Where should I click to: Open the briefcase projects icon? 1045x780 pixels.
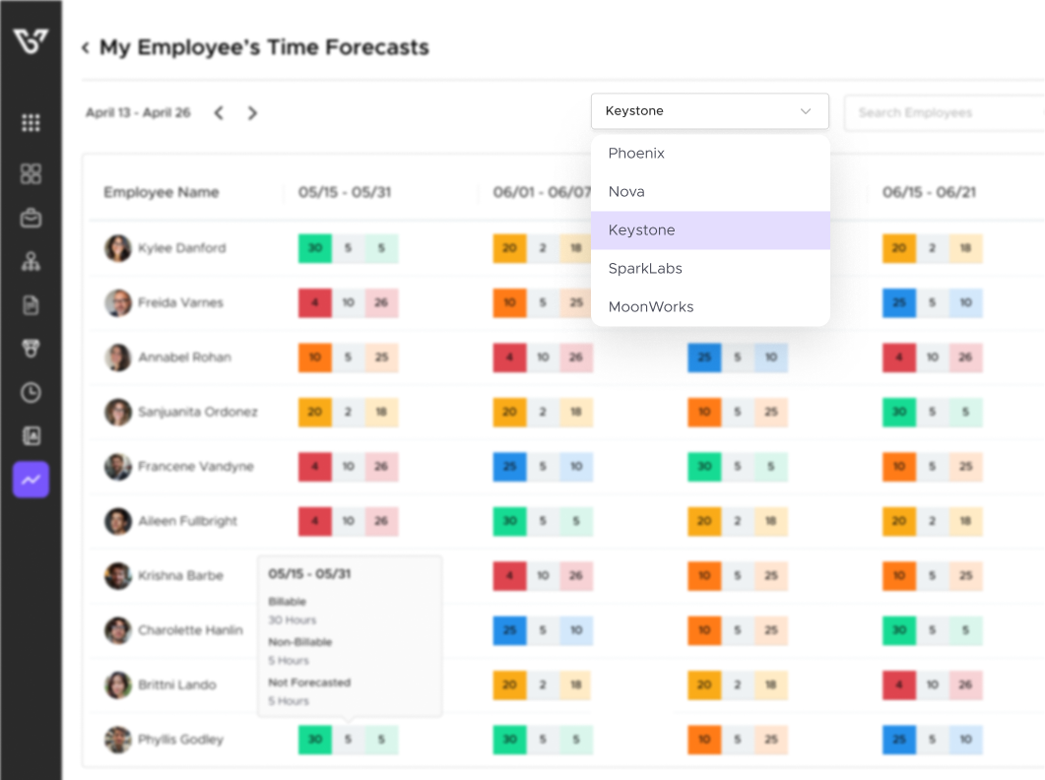tap(31, 218)
